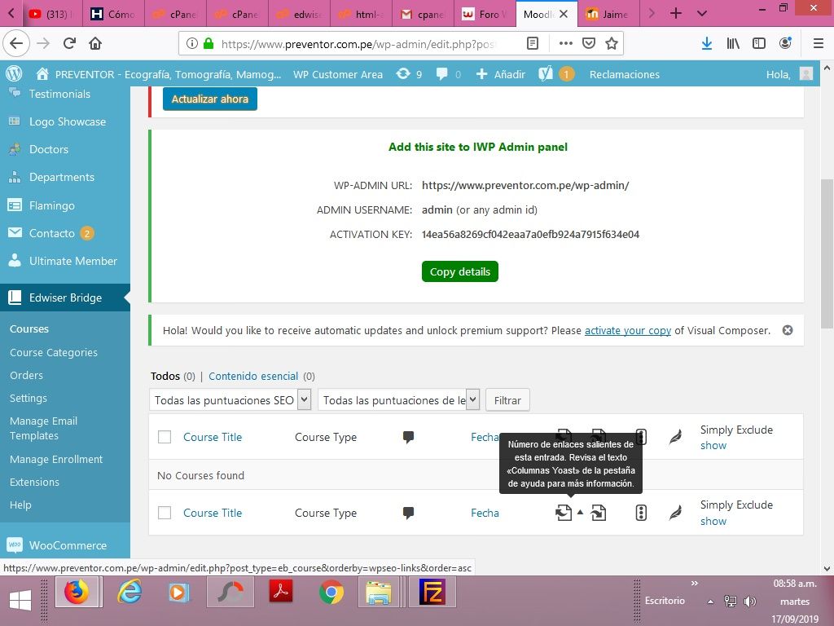
Task: Click the Filtrar button
Action: coord(507,400)
